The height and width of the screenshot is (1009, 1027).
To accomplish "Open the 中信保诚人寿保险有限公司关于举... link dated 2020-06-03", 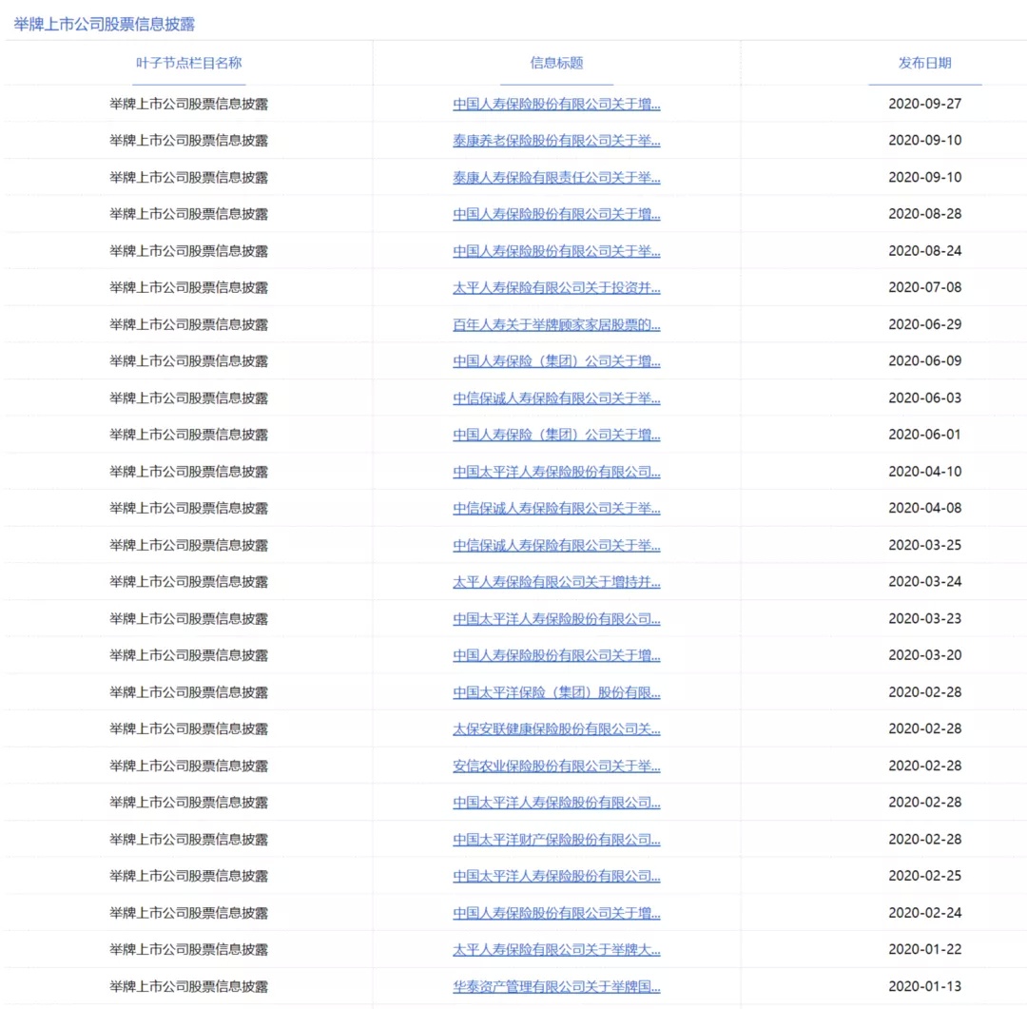I will point(556,398).
